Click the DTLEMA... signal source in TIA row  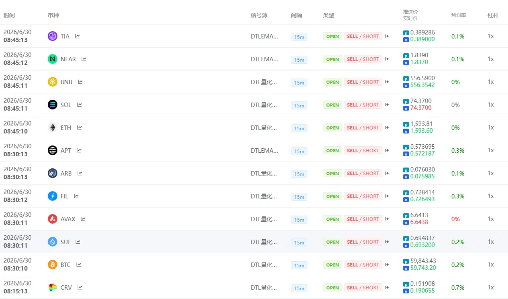(x=264, y=36)
